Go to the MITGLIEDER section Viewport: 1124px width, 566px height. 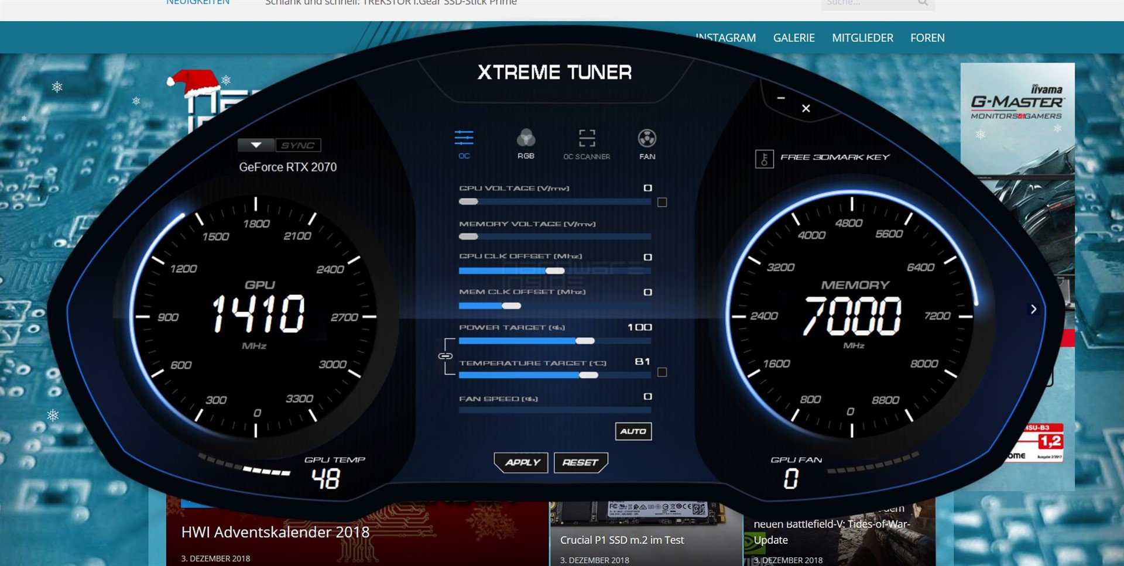pos(862,37)
